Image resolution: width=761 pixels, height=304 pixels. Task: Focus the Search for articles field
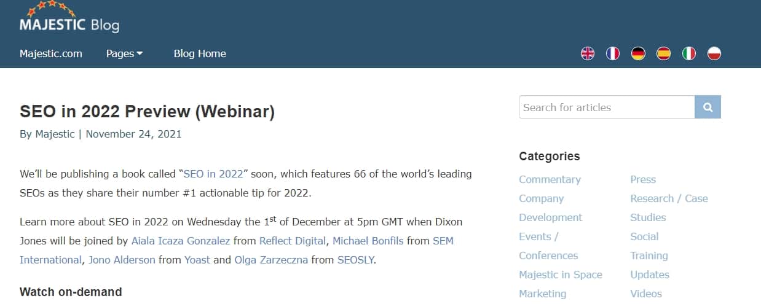[x=607, y=107]
